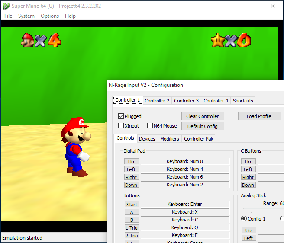Click the Keyboard: Num 4 field
This screenshot has height=243, width=284.
185,169
